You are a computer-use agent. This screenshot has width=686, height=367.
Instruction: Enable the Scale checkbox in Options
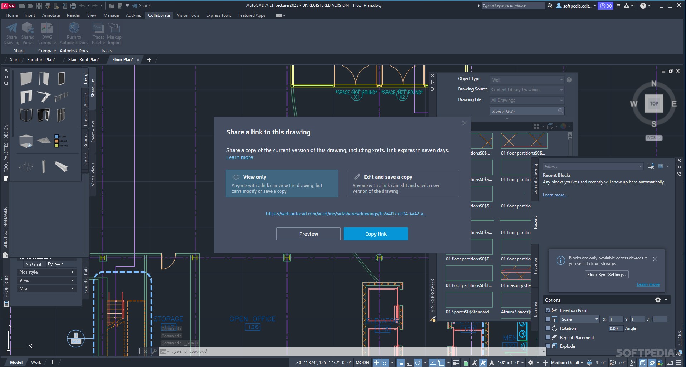[548, 319]
